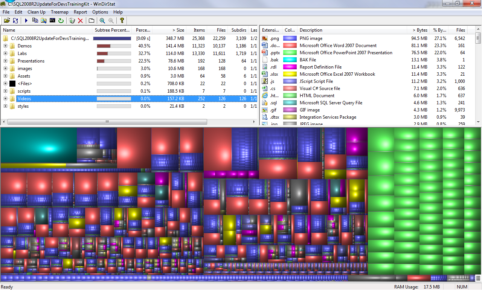482x290 pixels.
Task: Expand the Presentations folder node
Action: [x=5, y=61]
